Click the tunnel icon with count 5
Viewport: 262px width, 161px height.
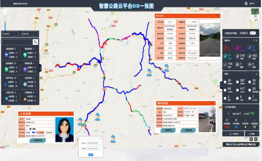coord(249,64)
